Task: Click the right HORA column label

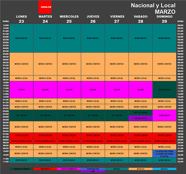Action: click(180, 21)
